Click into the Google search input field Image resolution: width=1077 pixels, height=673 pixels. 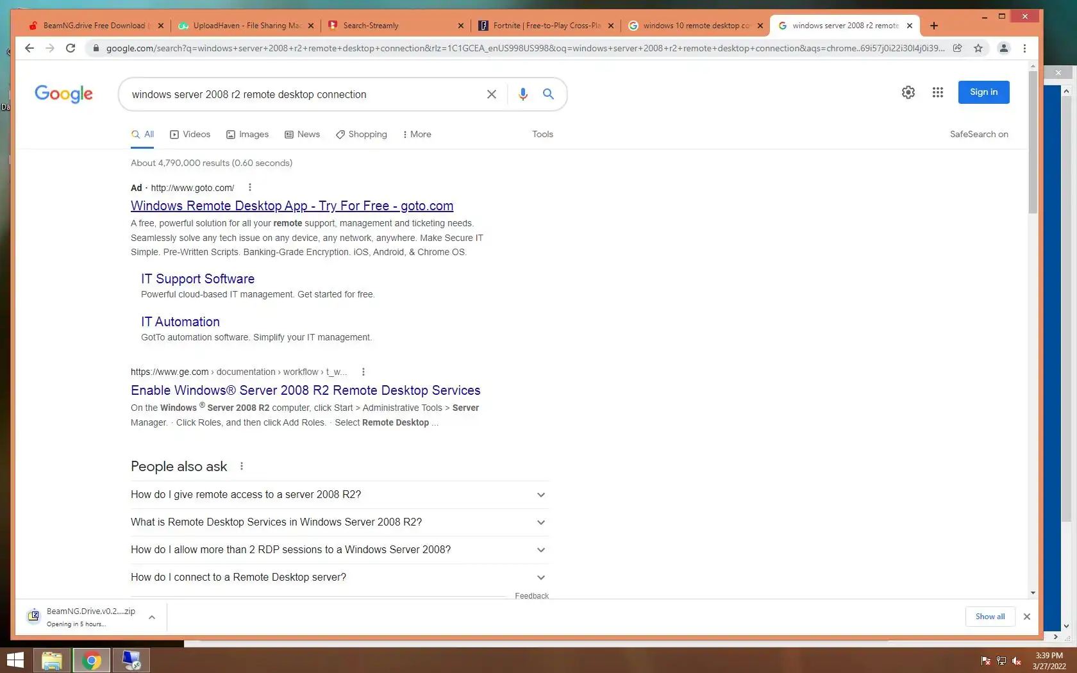305,94
